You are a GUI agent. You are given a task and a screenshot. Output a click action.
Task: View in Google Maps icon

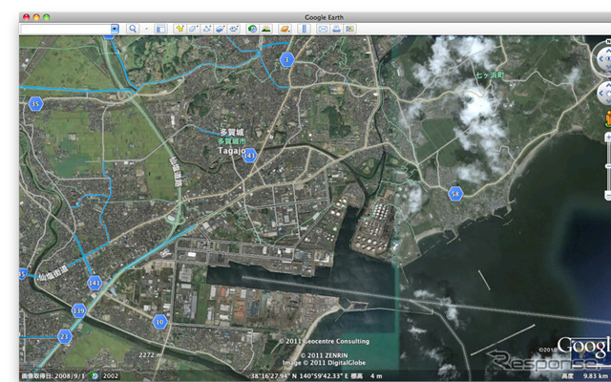coord(350,29)
